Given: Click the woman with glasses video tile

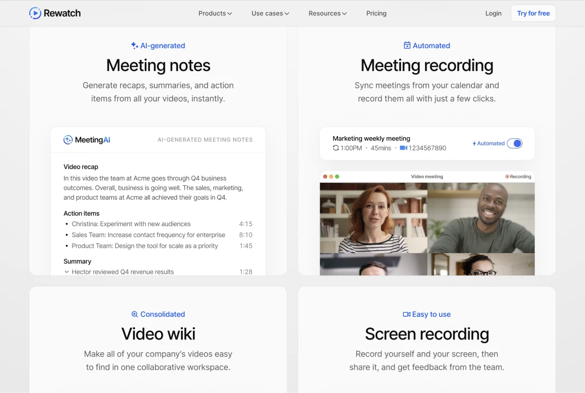Looking at the screenshot, I should pos(481,264).
